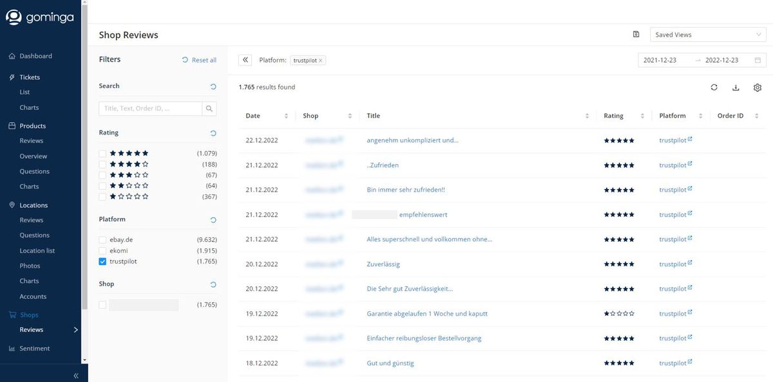Open the review titled Zuverlässig
This screenshot has width=773, height=382.
pos(383,264)
